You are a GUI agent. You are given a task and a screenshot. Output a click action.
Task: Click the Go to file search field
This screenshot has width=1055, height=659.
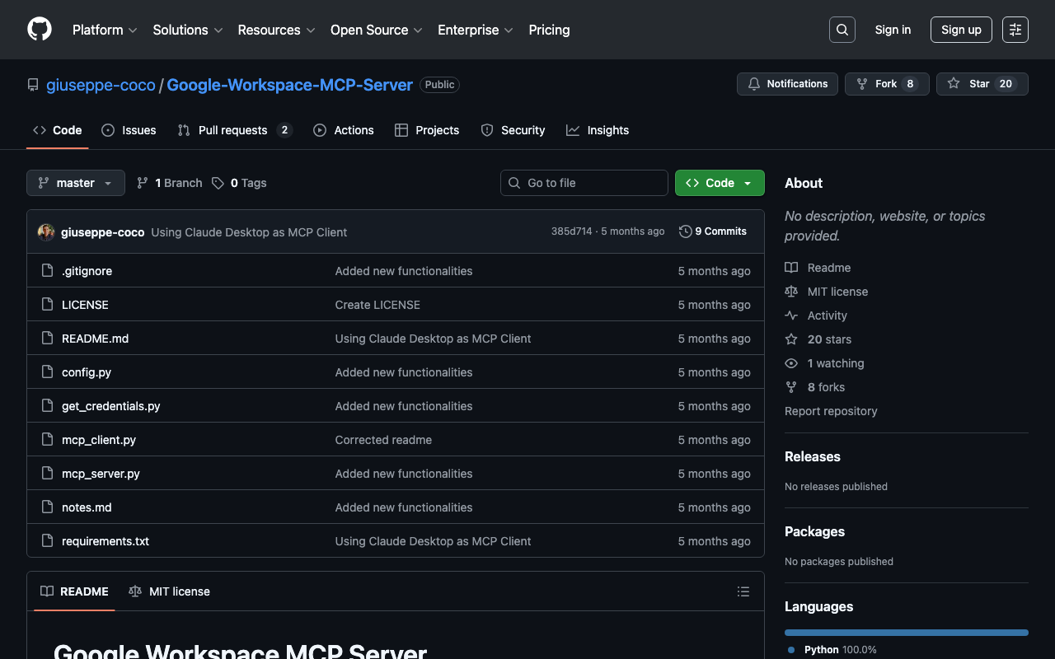click(x=584, y=183)
